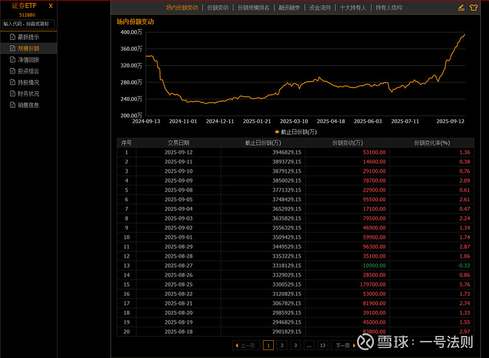Close the 证券ETF panel with the X
The height and width of the screenshot is (358, 489).
(x=51, y=6)
